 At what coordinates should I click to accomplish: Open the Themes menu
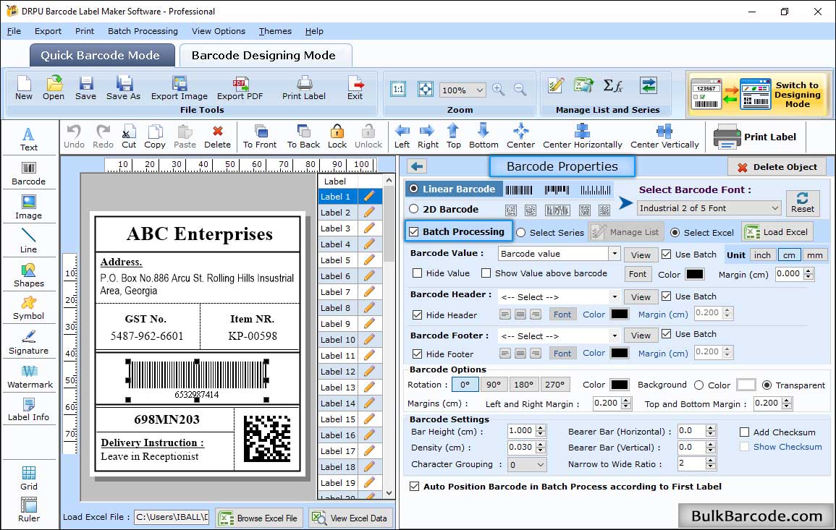(275, 31)
